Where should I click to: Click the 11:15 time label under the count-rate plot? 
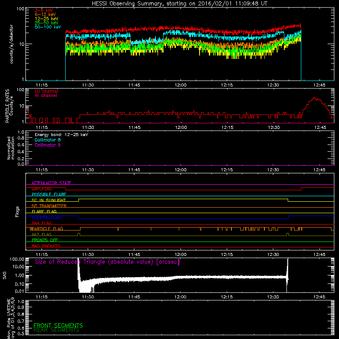[x=42, y=85]
